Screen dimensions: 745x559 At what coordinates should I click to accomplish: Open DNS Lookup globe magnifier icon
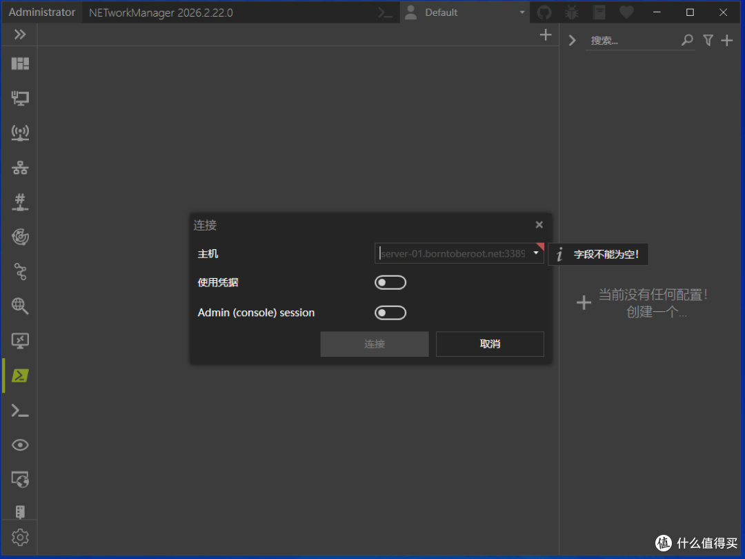point(20,306)
